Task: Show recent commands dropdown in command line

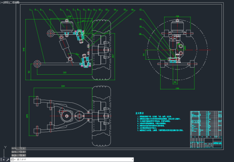Action: coord(13,160)
